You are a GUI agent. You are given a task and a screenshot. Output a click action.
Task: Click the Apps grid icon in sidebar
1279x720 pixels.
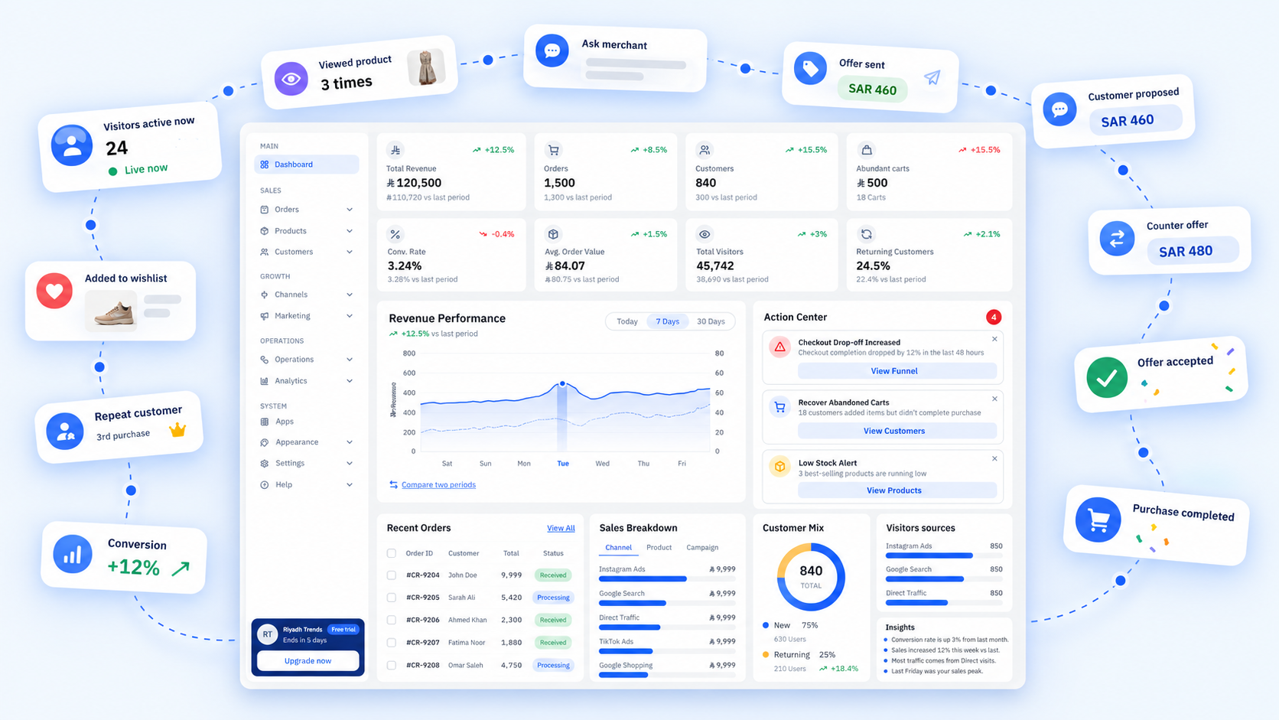265,422
